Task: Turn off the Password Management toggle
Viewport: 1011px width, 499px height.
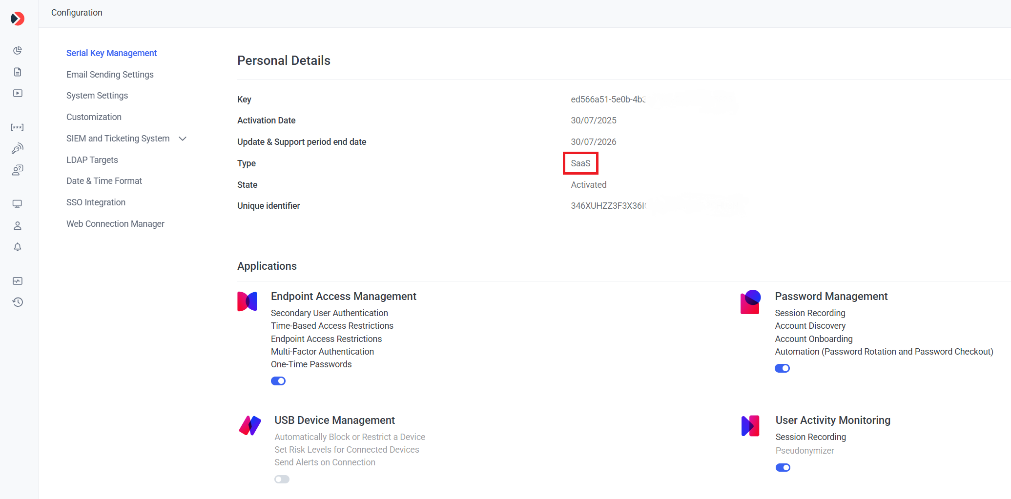Action: (782, 368)
